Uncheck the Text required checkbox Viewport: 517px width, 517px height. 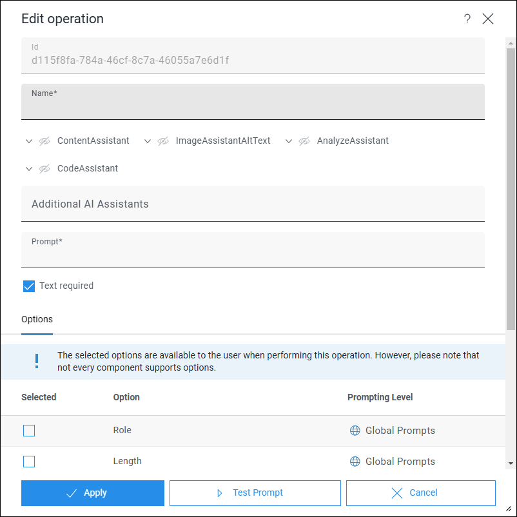tap(29, 286)
